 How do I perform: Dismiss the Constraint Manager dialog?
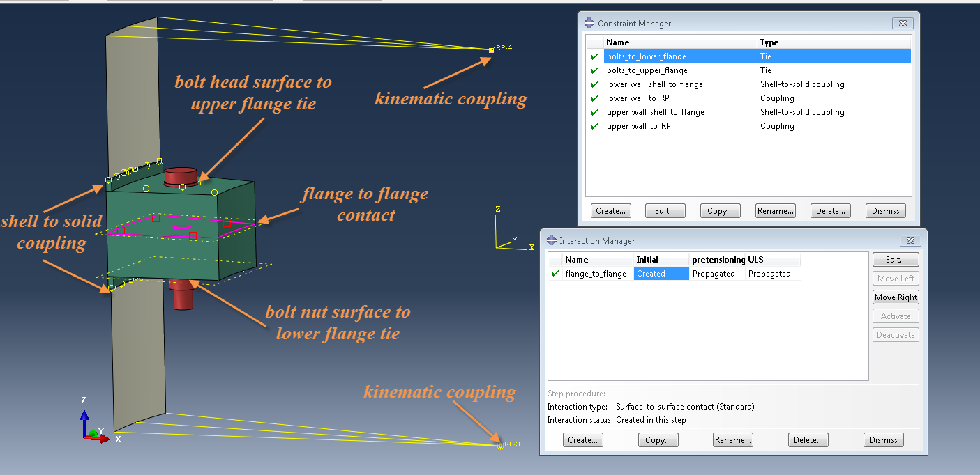pos(885,210)
